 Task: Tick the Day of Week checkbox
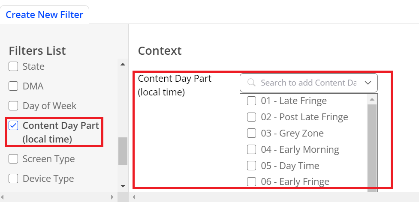(x=13, y=106)
